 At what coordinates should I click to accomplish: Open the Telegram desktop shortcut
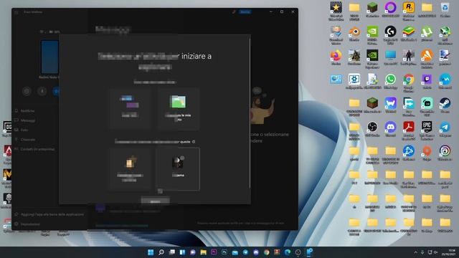(445, 128)
